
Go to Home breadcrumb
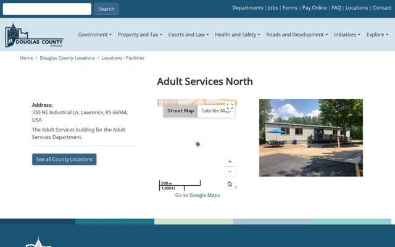pyautogui.click(x=27, y=58)
